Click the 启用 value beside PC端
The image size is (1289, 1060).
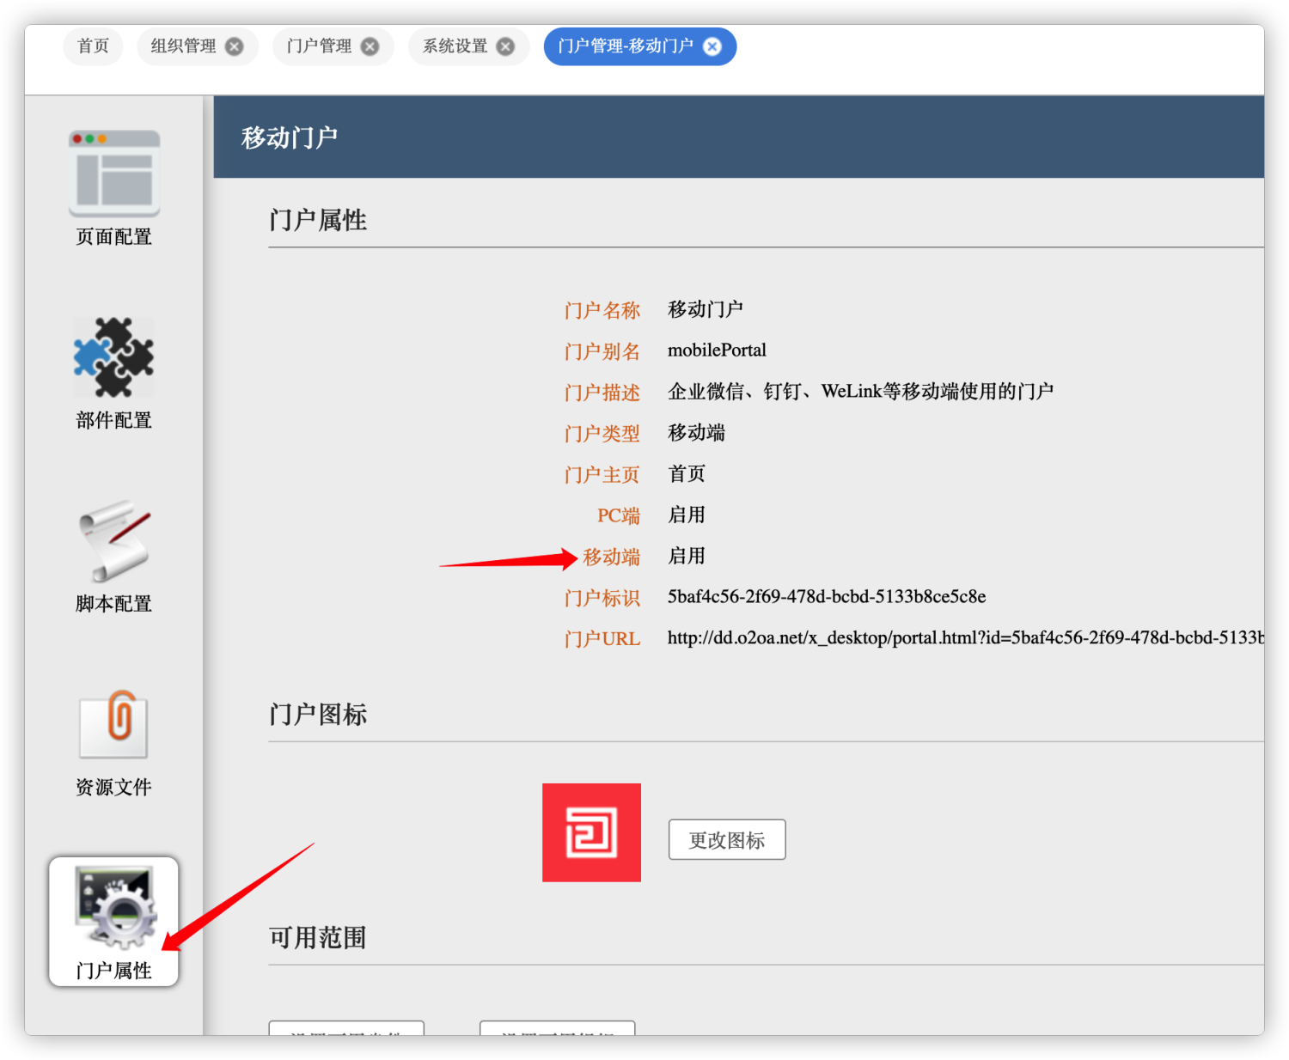[x=687, y=515]
